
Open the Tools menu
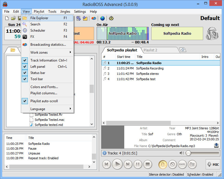click(x=52, y=12)
